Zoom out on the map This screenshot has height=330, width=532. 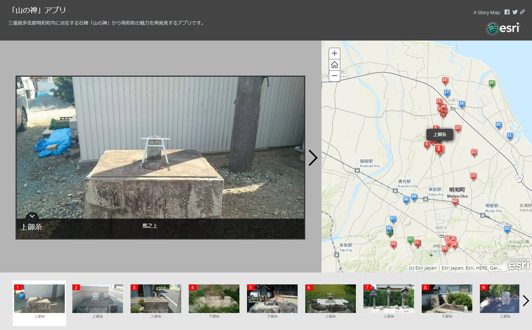334,76
